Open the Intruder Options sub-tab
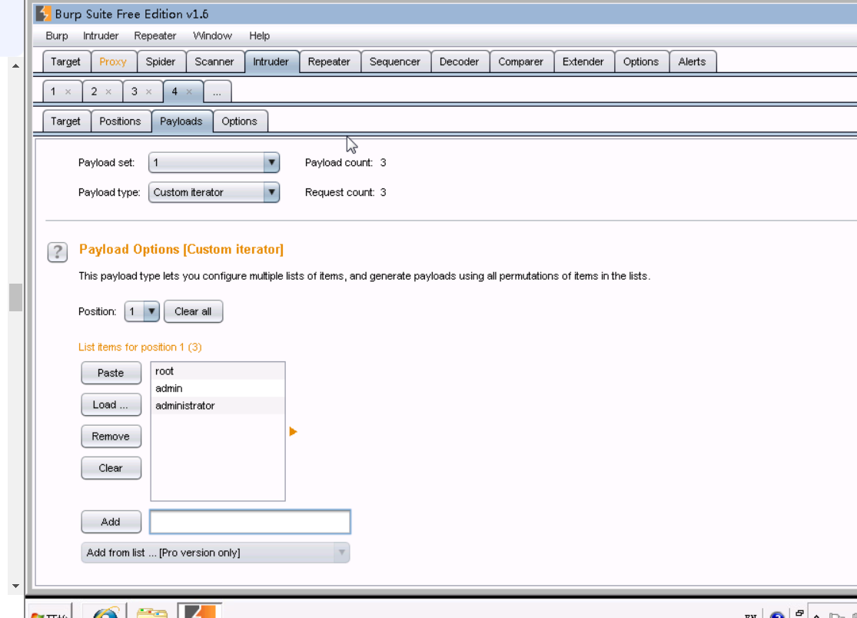 tap(239, 121)
